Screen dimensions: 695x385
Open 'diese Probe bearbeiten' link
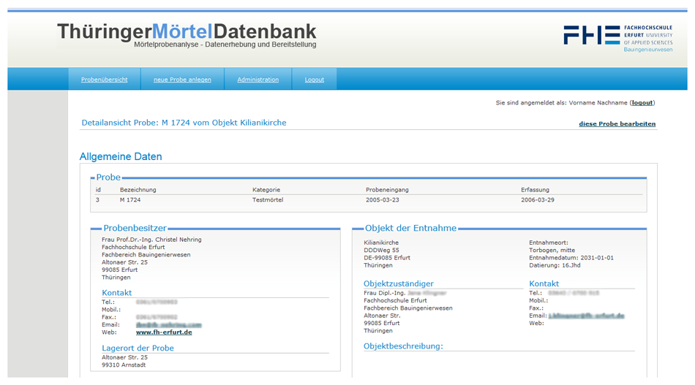[x=617, y=124]
